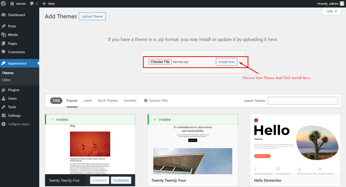
Task: Click the Upload Theme button
Action: point(92,16)
